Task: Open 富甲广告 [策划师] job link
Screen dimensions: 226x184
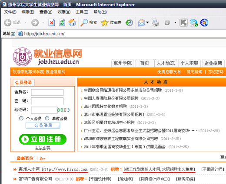Action: point(125,179)
